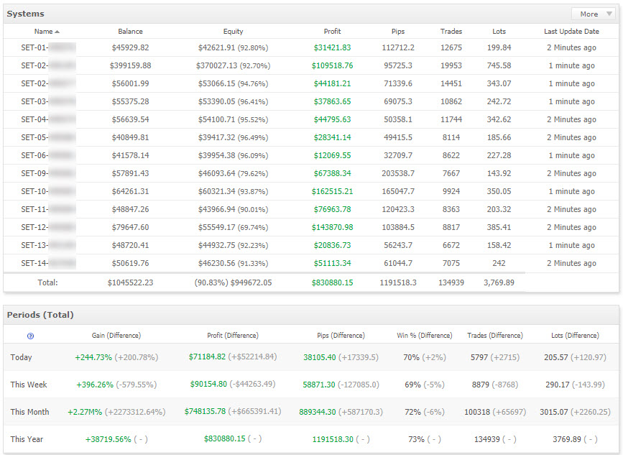Click Today's trades value 5797
This screenshot has height=455, width=623.
479,357
